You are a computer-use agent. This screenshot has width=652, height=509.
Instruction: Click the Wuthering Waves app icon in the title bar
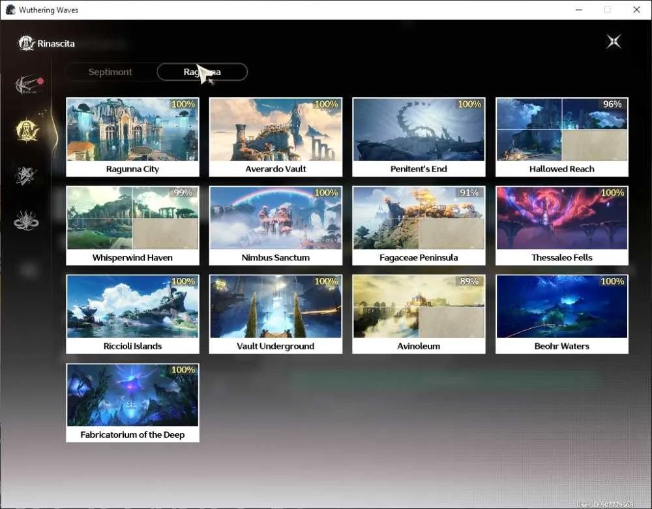[x=10, y=10]
